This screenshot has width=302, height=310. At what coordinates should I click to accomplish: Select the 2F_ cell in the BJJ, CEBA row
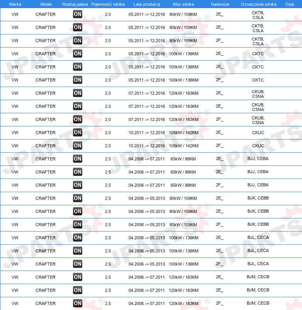(x=219, y=185)
